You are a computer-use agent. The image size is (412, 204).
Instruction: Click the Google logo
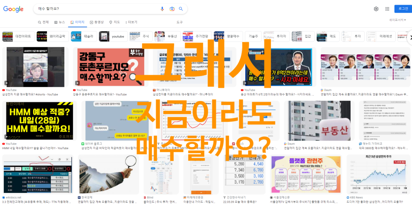[x=13, y=9]
